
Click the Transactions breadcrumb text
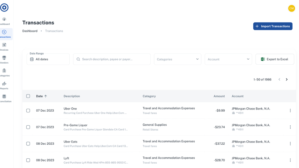54,31
